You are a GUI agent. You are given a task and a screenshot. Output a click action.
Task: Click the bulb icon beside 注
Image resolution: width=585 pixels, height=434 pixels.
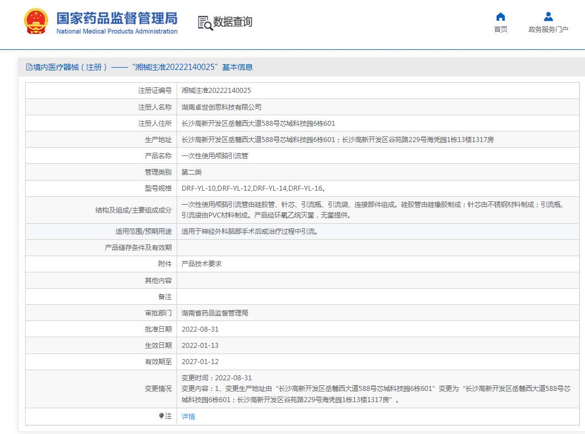click(161, 416)
